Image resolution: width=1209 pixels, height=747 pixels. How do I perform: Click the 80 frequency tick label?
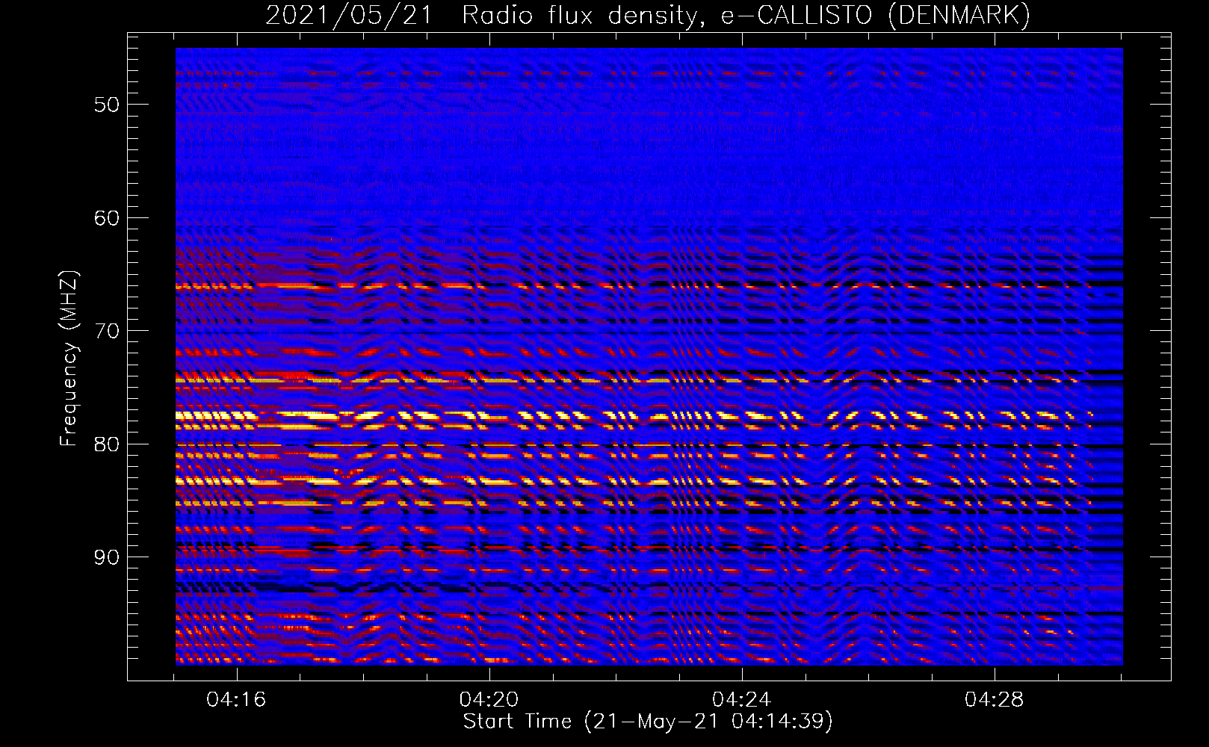click(x=107, y=444)
